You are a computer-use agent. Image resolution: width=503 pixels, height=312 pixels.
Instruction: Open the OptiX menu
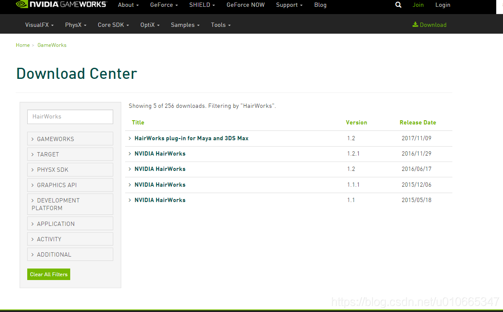[150, 25]
